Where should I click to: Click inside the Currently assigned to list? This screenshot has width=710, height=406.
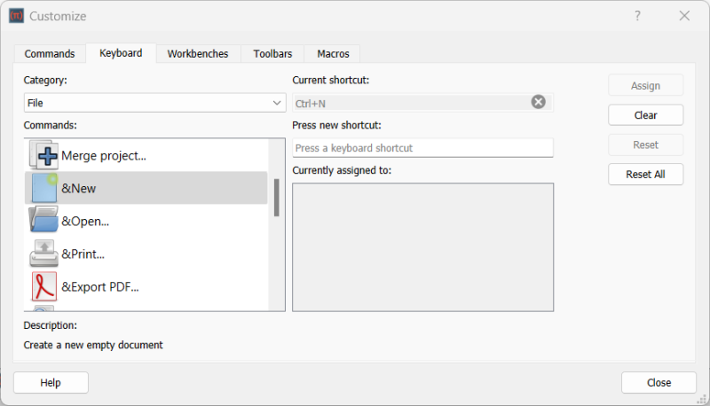pos(422,247)
